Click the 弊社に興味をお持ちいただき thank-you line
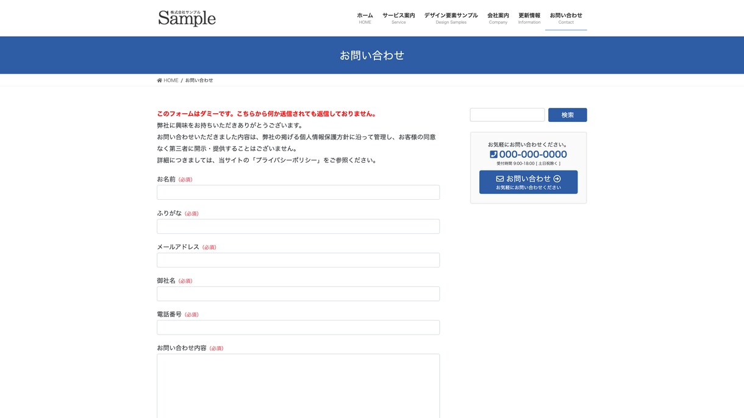The width and height of the screenshot is (744, 418). click(230, 126)
